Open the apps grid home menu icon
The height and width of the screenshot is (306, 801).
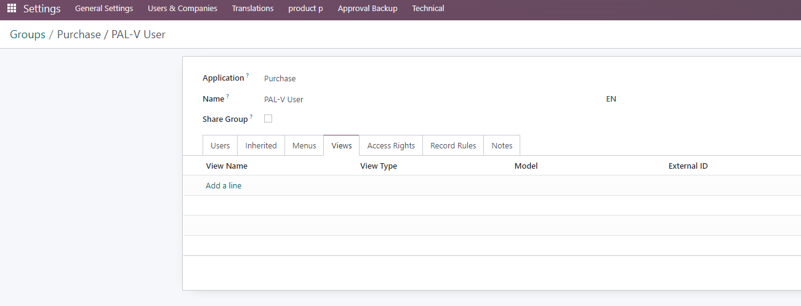coord(12,9)
